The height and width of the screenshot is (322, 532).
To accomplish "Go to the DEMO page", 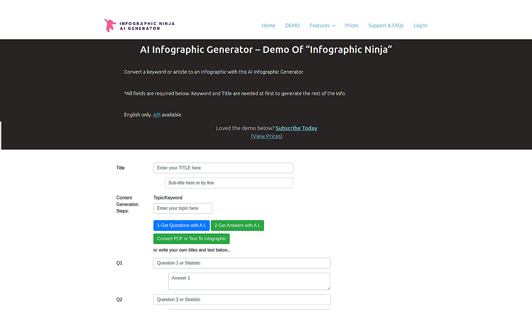I will pyautogui.click(x=293, y=25).
